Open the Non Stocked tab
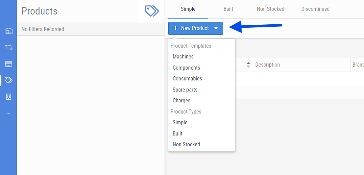 point(270,9)
